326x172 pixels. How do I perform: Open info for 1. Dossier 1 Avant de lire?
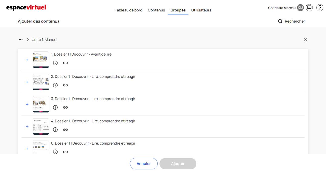55,63
